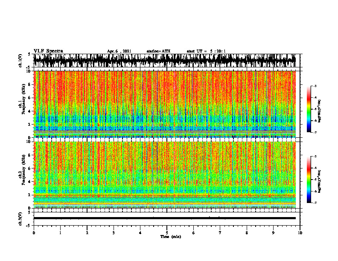Click time-axis tick label "6"
The width and height of the screenshot is (338, 261).
(194, 233)
